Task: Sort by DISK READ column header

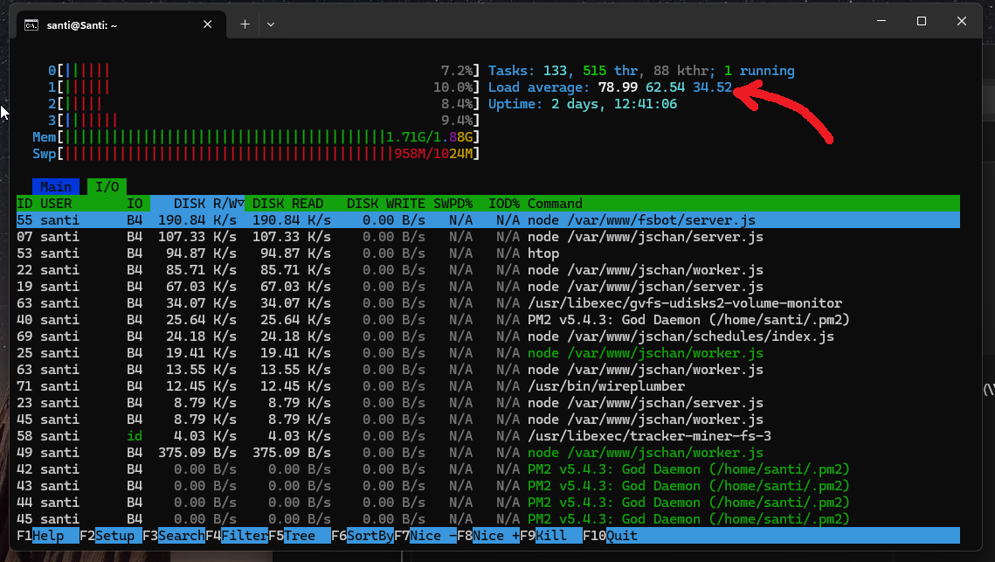Action: click(288, 204)
